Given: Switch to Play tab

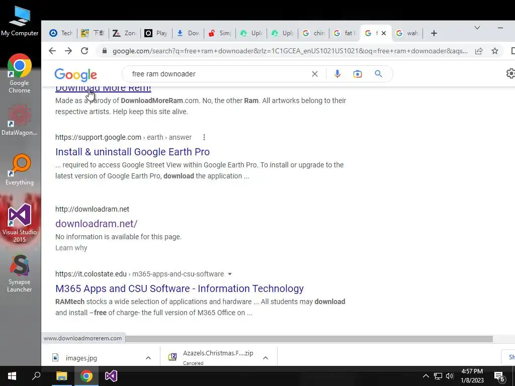Looking at the screenshot, I should click(156, 33).
